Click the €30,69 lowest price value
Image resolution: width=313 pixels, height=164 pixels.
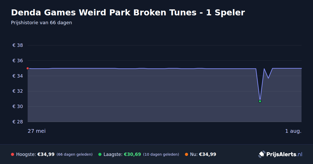click(x=132, y=154)
